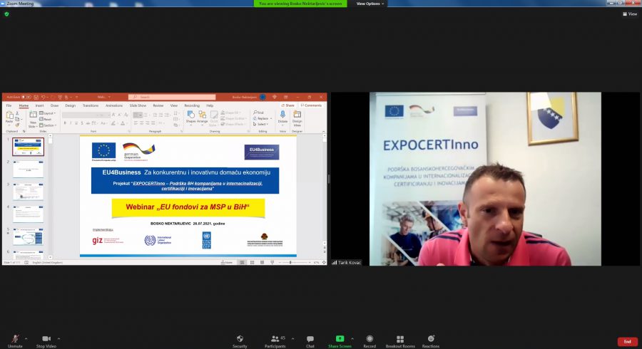Image resolution: width=642 pixels, height=349 pixels.
Task: Click the yellow Webinar title box on slide
Action: [x=188, y=207]
